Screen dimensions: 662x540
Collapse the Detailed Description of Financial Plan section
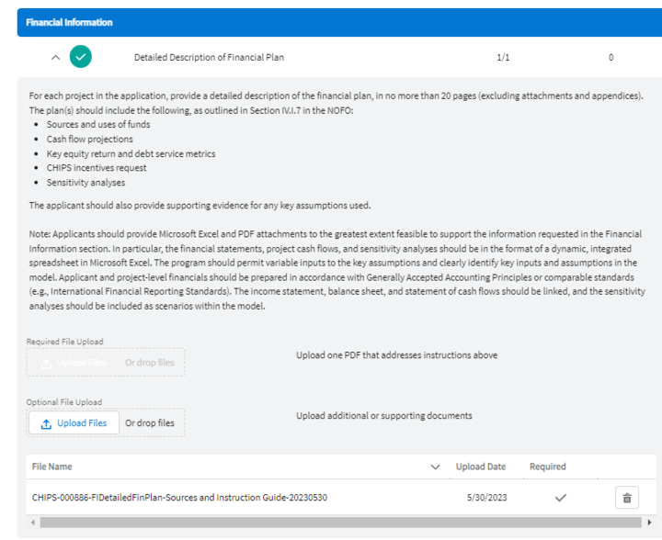coord(56,57)
